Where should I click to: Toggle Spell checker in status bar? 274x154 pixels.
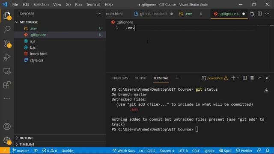[x=226, y=151]
